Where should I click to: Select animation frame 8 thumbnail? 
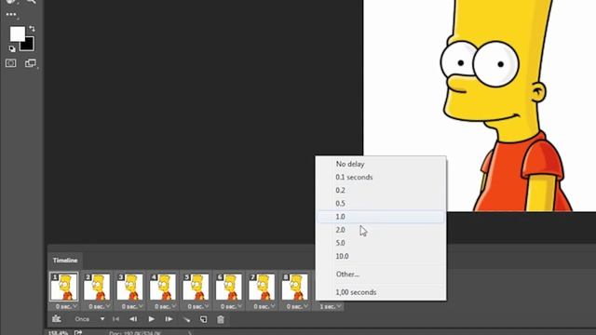pos(295,287)
